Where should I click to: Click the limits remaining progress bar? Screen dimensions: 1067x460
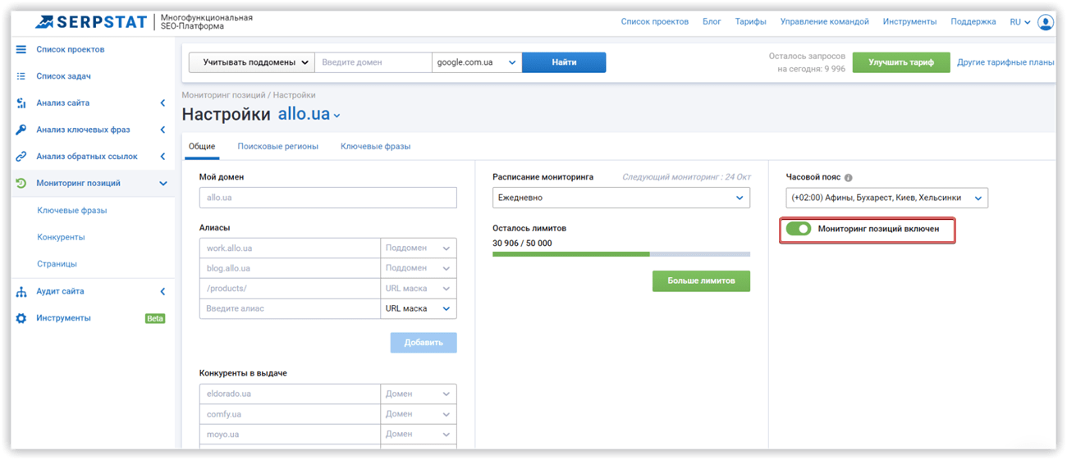621,254
